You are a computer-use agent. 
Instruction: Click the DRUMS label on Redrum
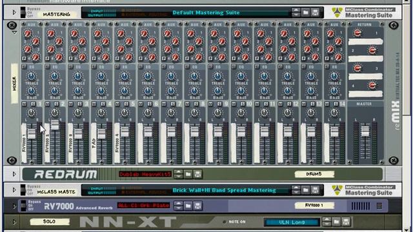314,174
